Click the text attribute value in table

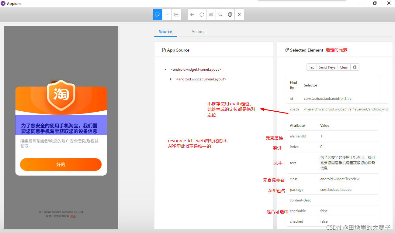pyautogui.click(x=348, y=163)
